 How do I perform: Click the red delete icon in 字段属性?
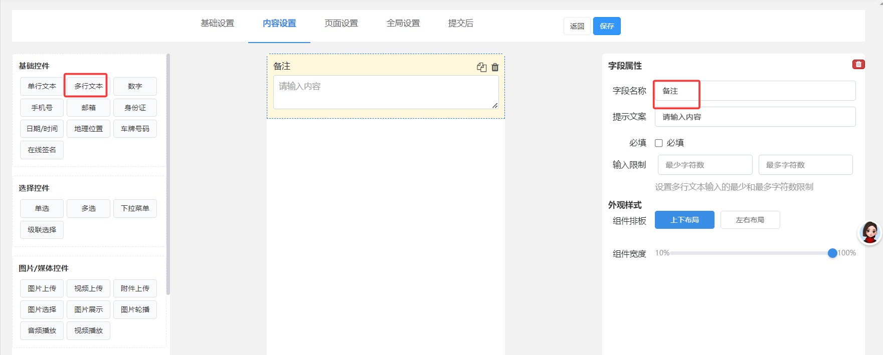(858, 64)
